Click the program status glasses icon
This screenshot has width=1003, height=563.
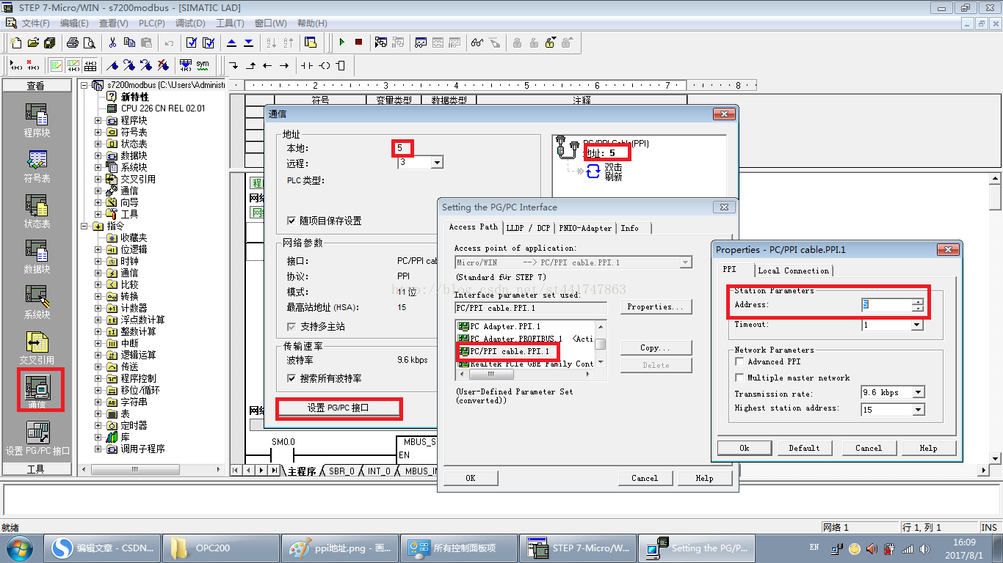[x=477, y=43]
